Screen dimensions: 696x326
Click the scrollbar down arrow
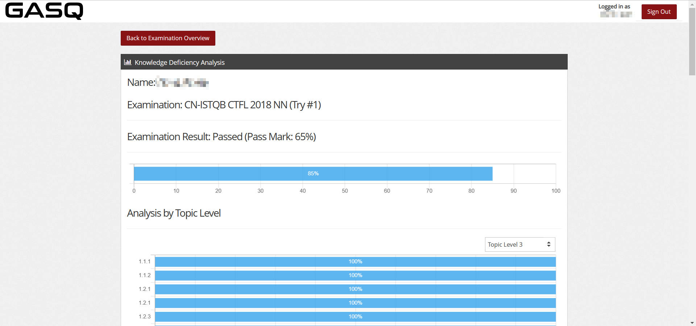pos(692,323)
